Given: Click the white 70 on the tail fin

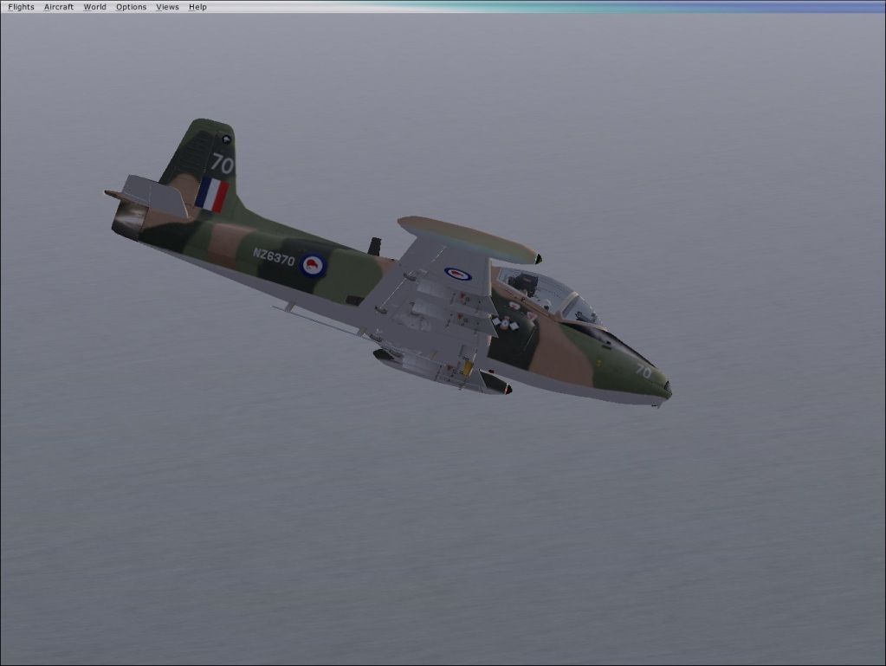Looking at the screenshot, I should click(x=223, y=164).
